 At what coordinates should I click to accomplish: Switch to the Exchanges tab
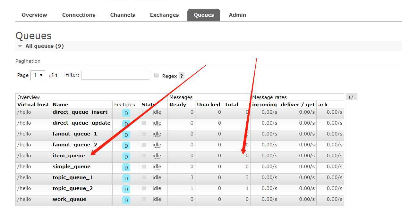[164, 15]
